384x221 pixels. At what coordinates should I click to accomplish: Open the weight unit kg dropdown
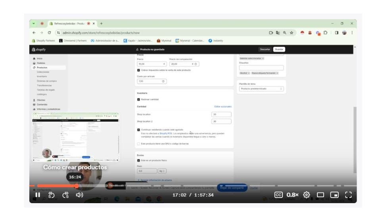coord(162,171)
